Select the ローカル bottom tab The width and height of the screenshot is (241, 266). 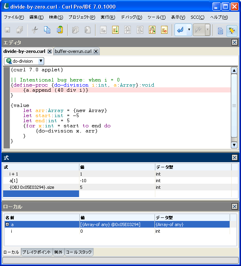(11, 252)
